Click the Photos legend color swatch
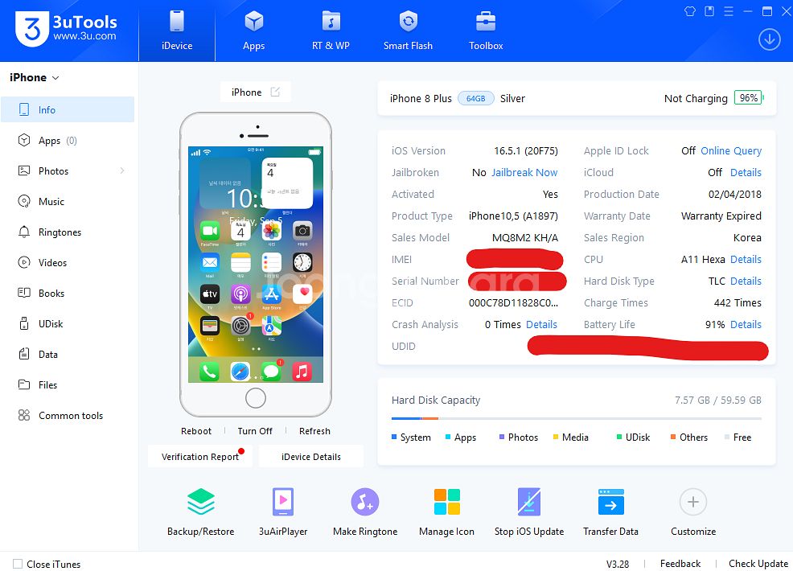Screen dimensions: 793x571 click(502, 437)
